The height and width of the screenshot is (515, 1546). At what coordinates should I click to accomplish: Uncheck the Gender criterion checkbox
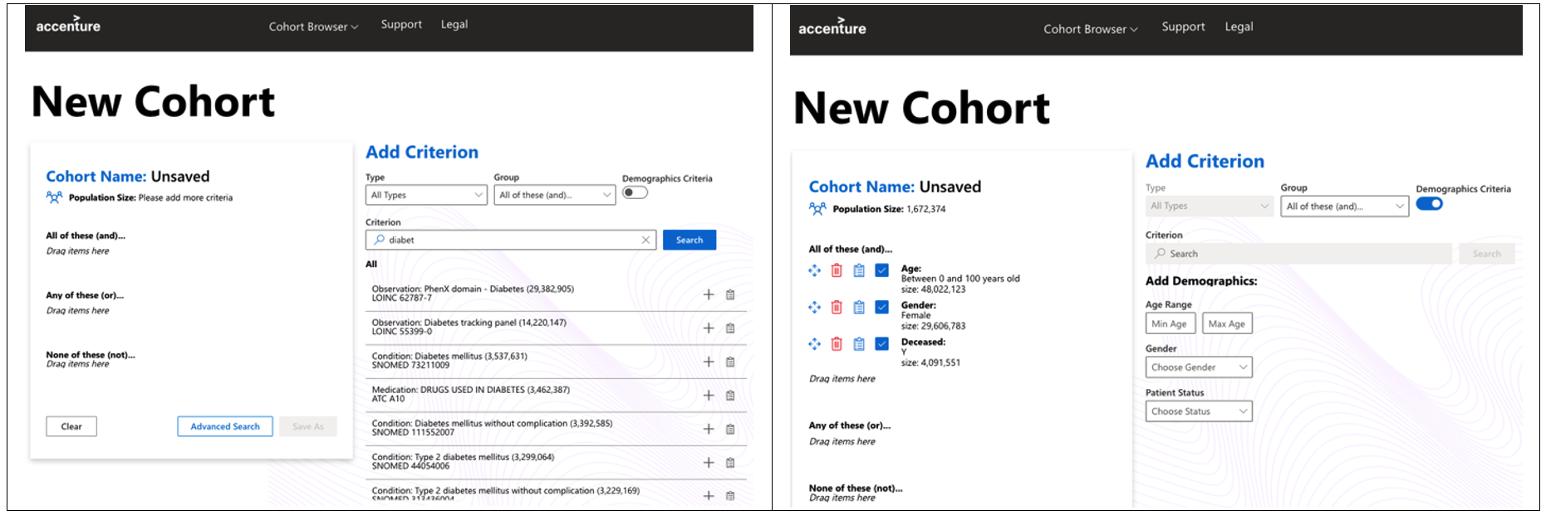[882, 308]
